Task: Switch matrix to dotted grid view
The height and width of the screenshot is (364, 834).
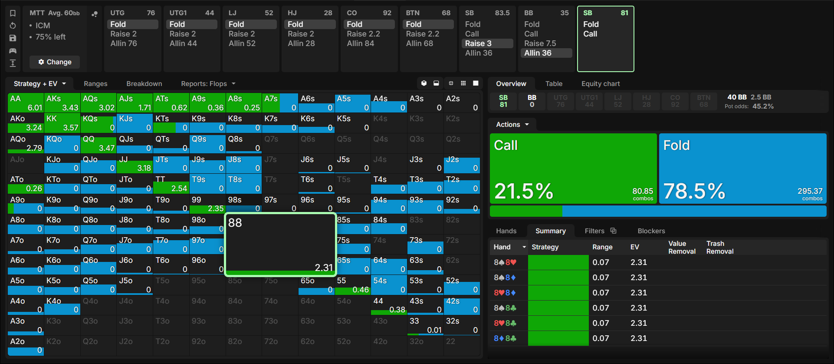Action: 463,83
